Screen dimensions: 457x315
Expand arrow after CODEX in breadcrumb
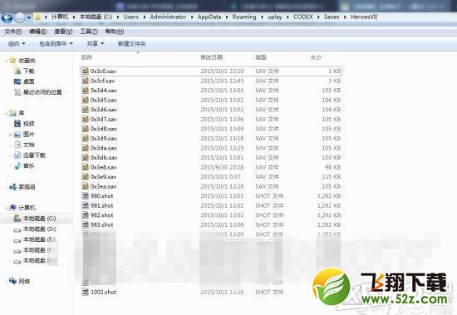(318, 17)
